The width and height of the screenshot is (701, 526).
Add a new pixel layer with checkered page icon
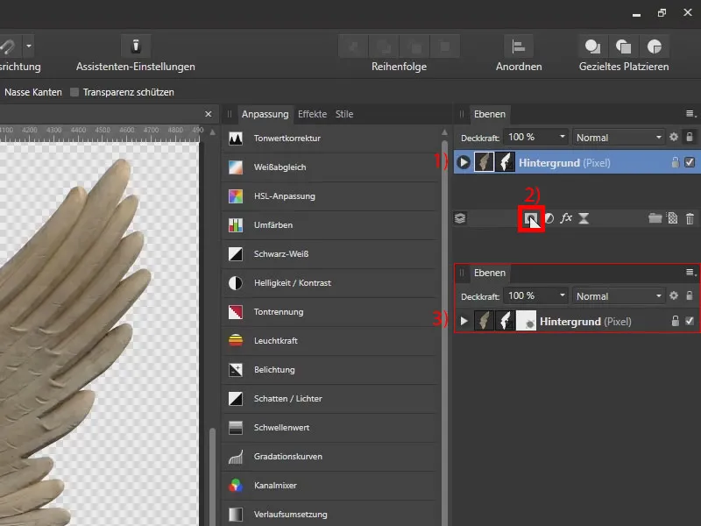tap(672, 218)
